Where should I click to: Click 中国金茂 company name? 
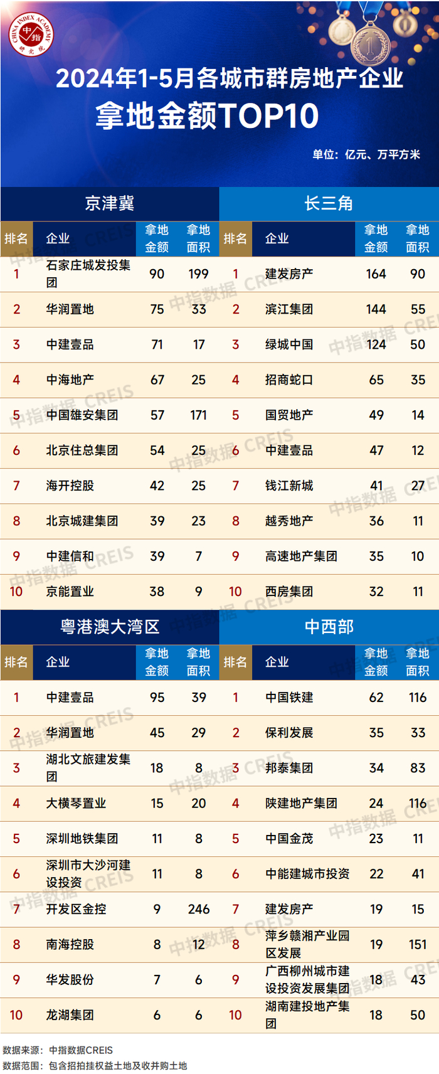point(289,838)
